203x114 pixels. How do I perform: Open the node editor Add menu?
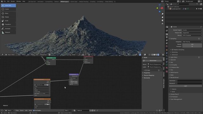pyautogui.click(x=26, y=111)
